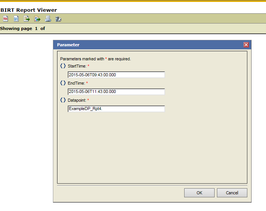Click the print report icon
The height and width of the screenshot is (211, 266).
48,19
